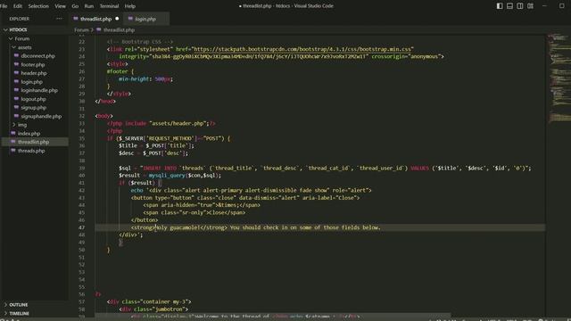Click the PHP file icon beside footer.php

pyautogui.click(x=16, y=64)
